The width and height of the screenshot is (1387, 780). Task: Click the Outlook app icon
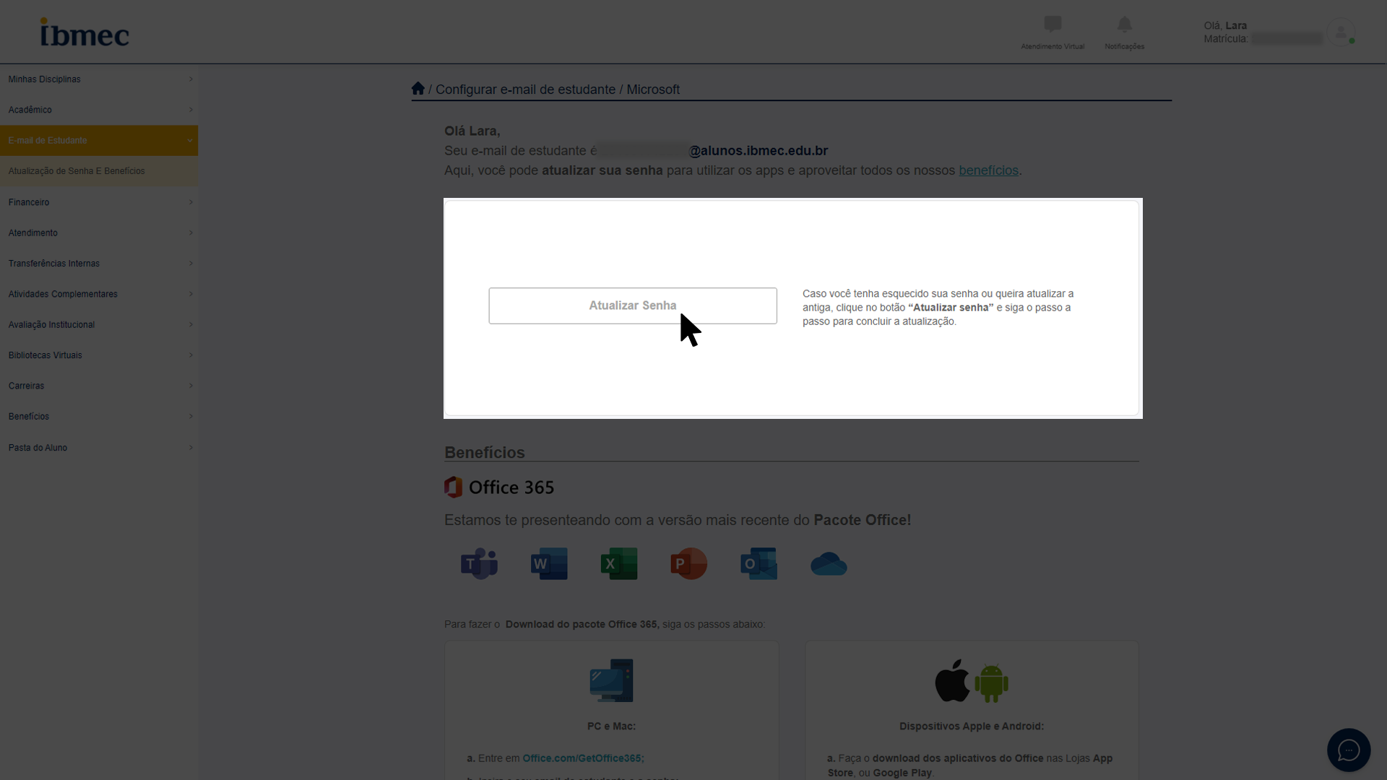(759, 564)
